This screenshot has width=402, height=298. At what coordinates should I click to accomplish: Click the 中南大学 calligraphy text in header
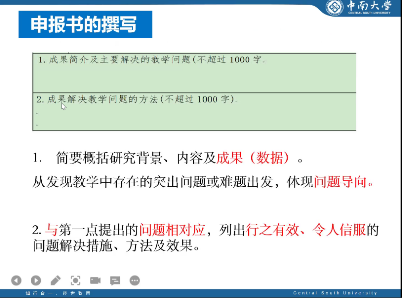pos(369,7)
